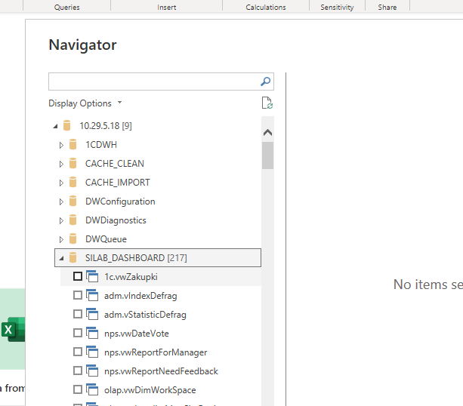Enable the nps.vwReportForManager checkbox

pyautogui.click(x=78, y=352)
